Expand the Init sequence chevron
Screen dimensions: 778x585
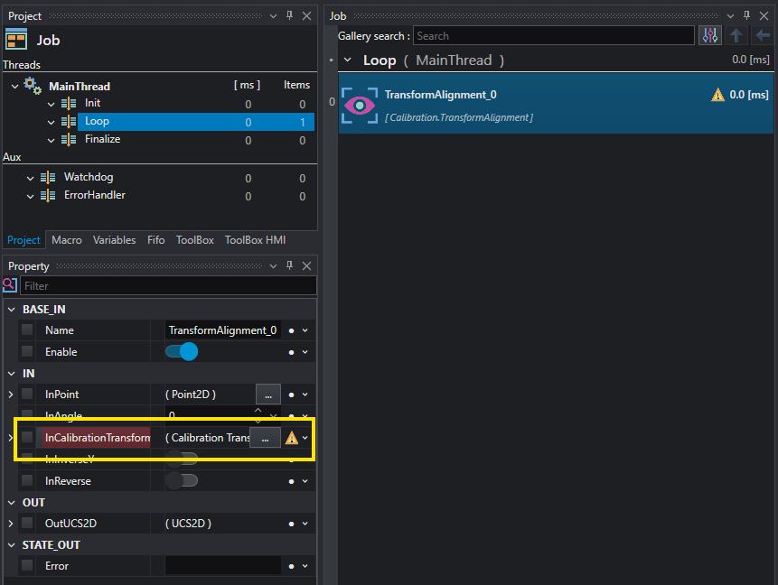point(52,104)
